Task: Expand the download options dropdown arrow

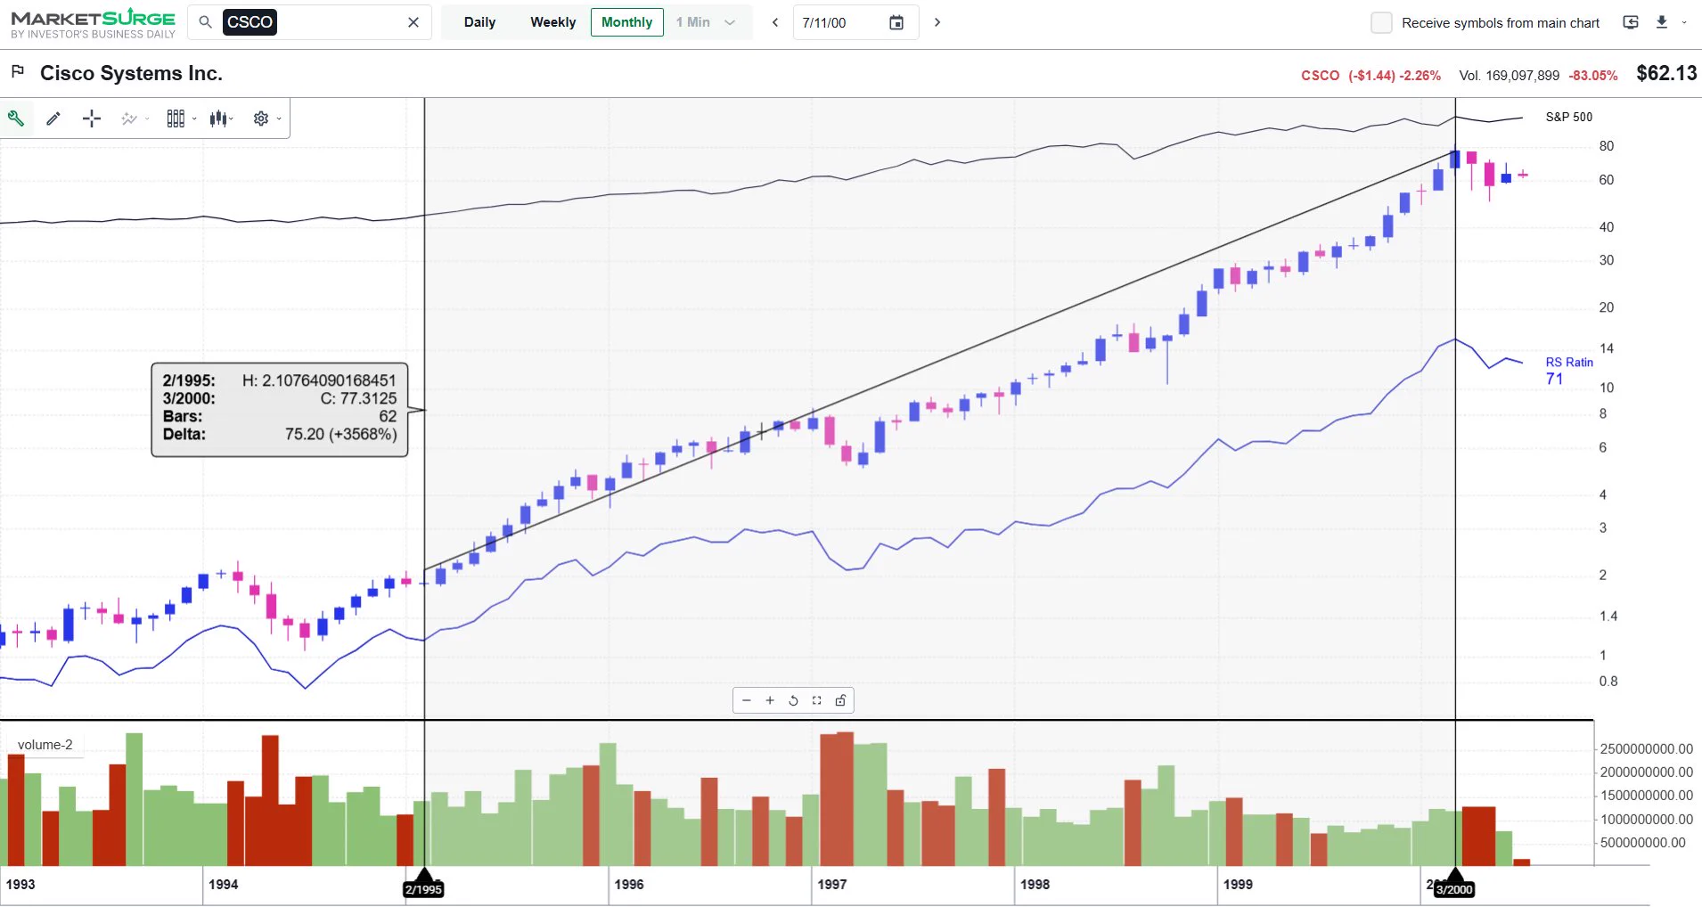Action: pyautogui.click(x=1684, y=22)
